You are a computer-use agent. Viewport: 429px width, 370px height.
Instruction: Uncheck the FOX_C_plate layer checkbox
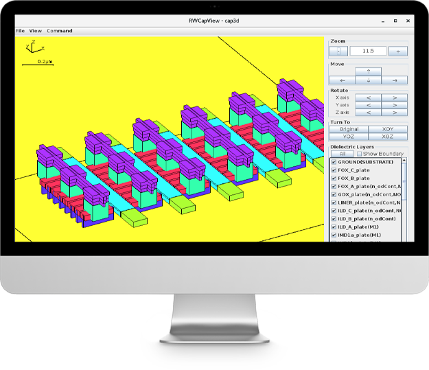[334, 170]
